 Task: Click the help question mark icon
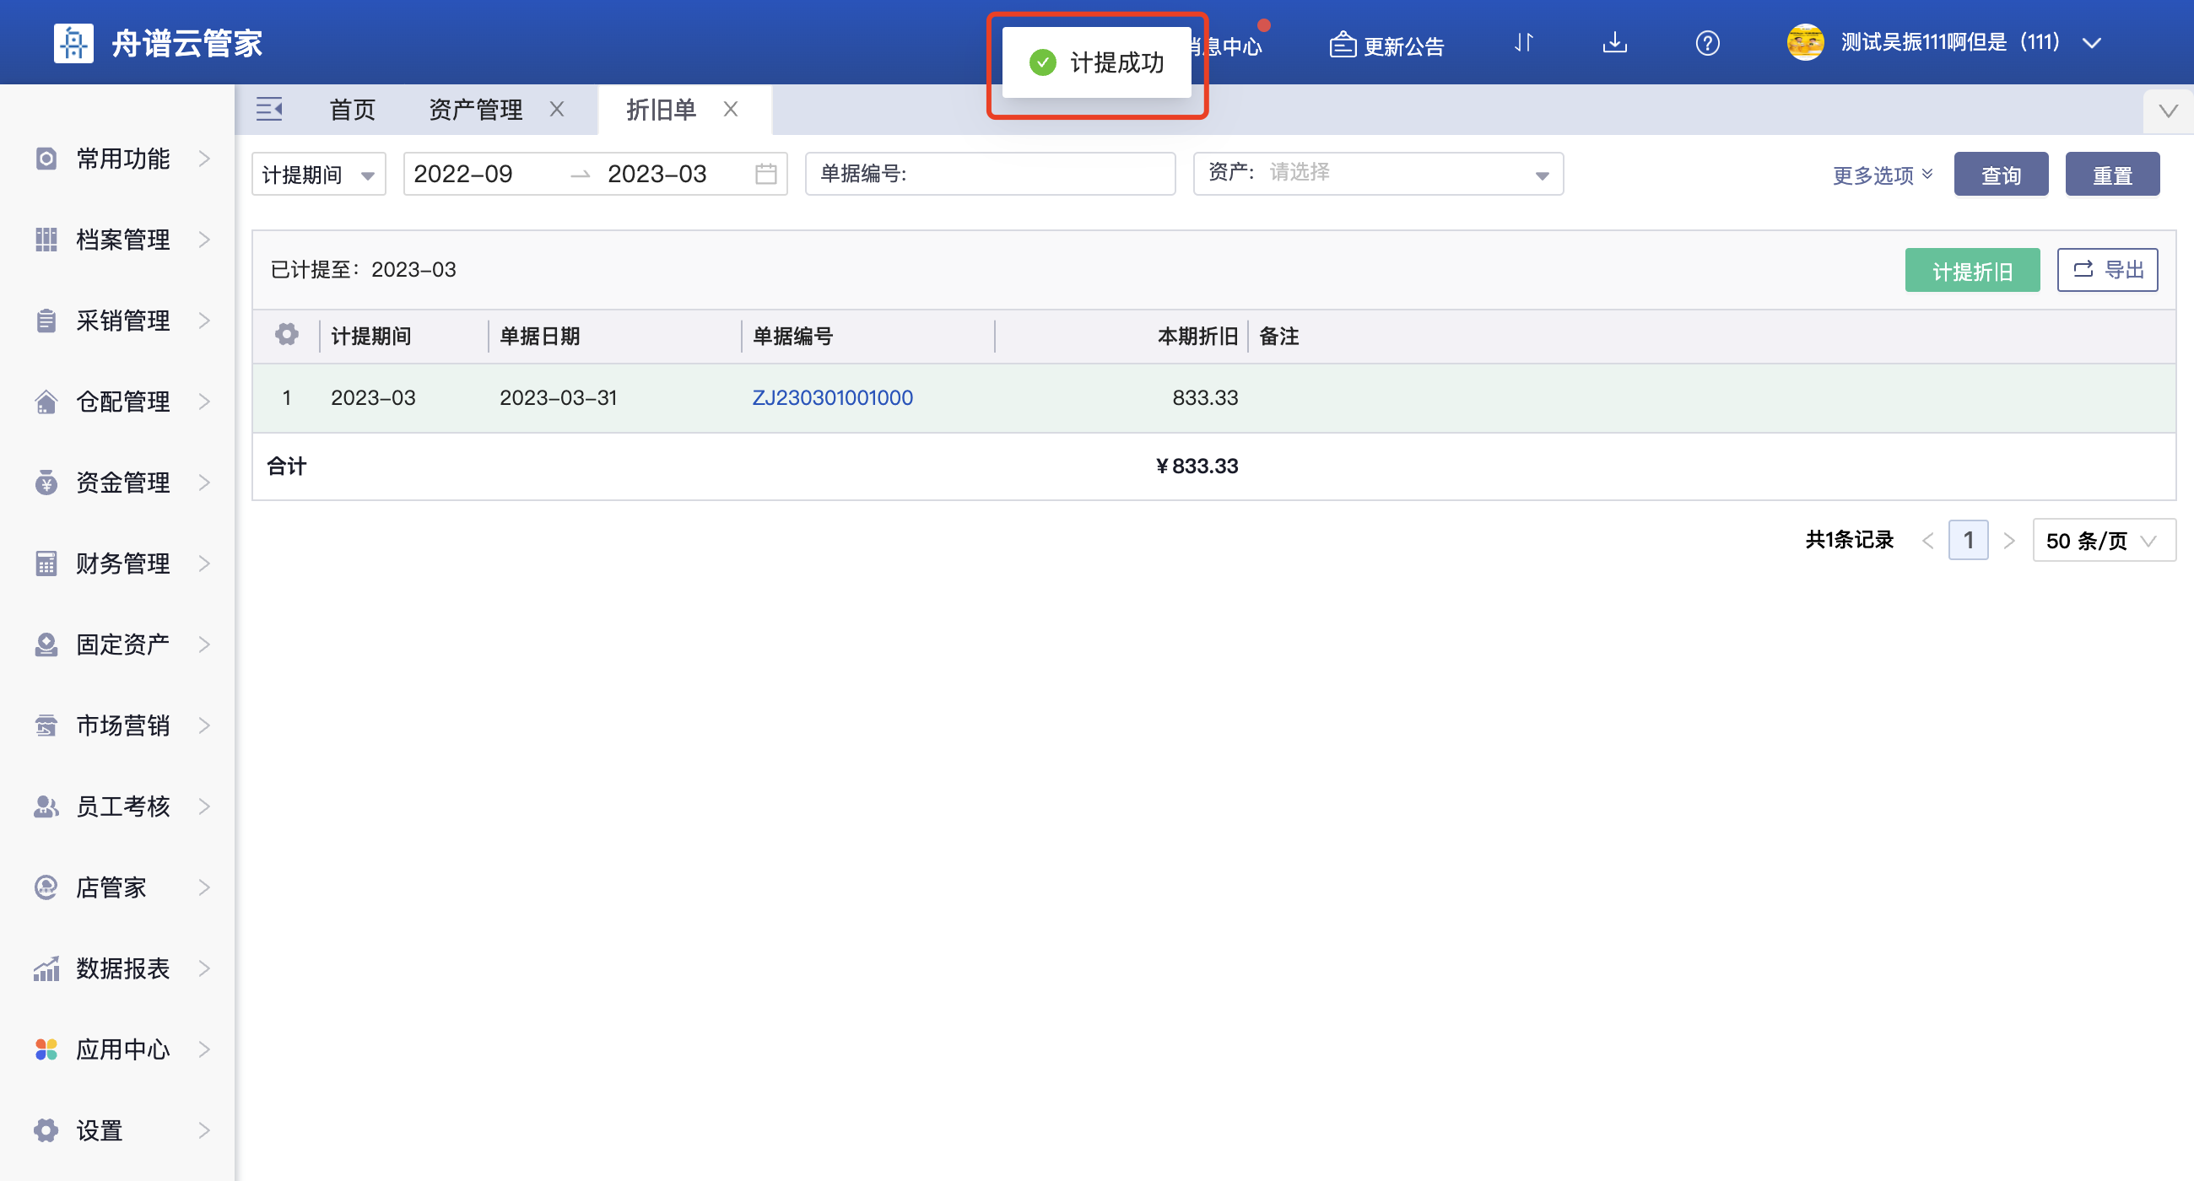[1707, 42]
